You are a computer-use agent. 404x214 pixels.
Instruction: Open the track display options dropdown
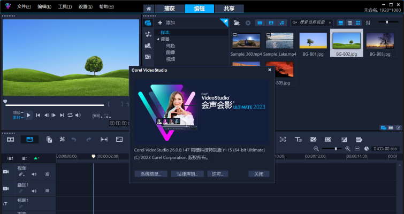click(36, 158)
